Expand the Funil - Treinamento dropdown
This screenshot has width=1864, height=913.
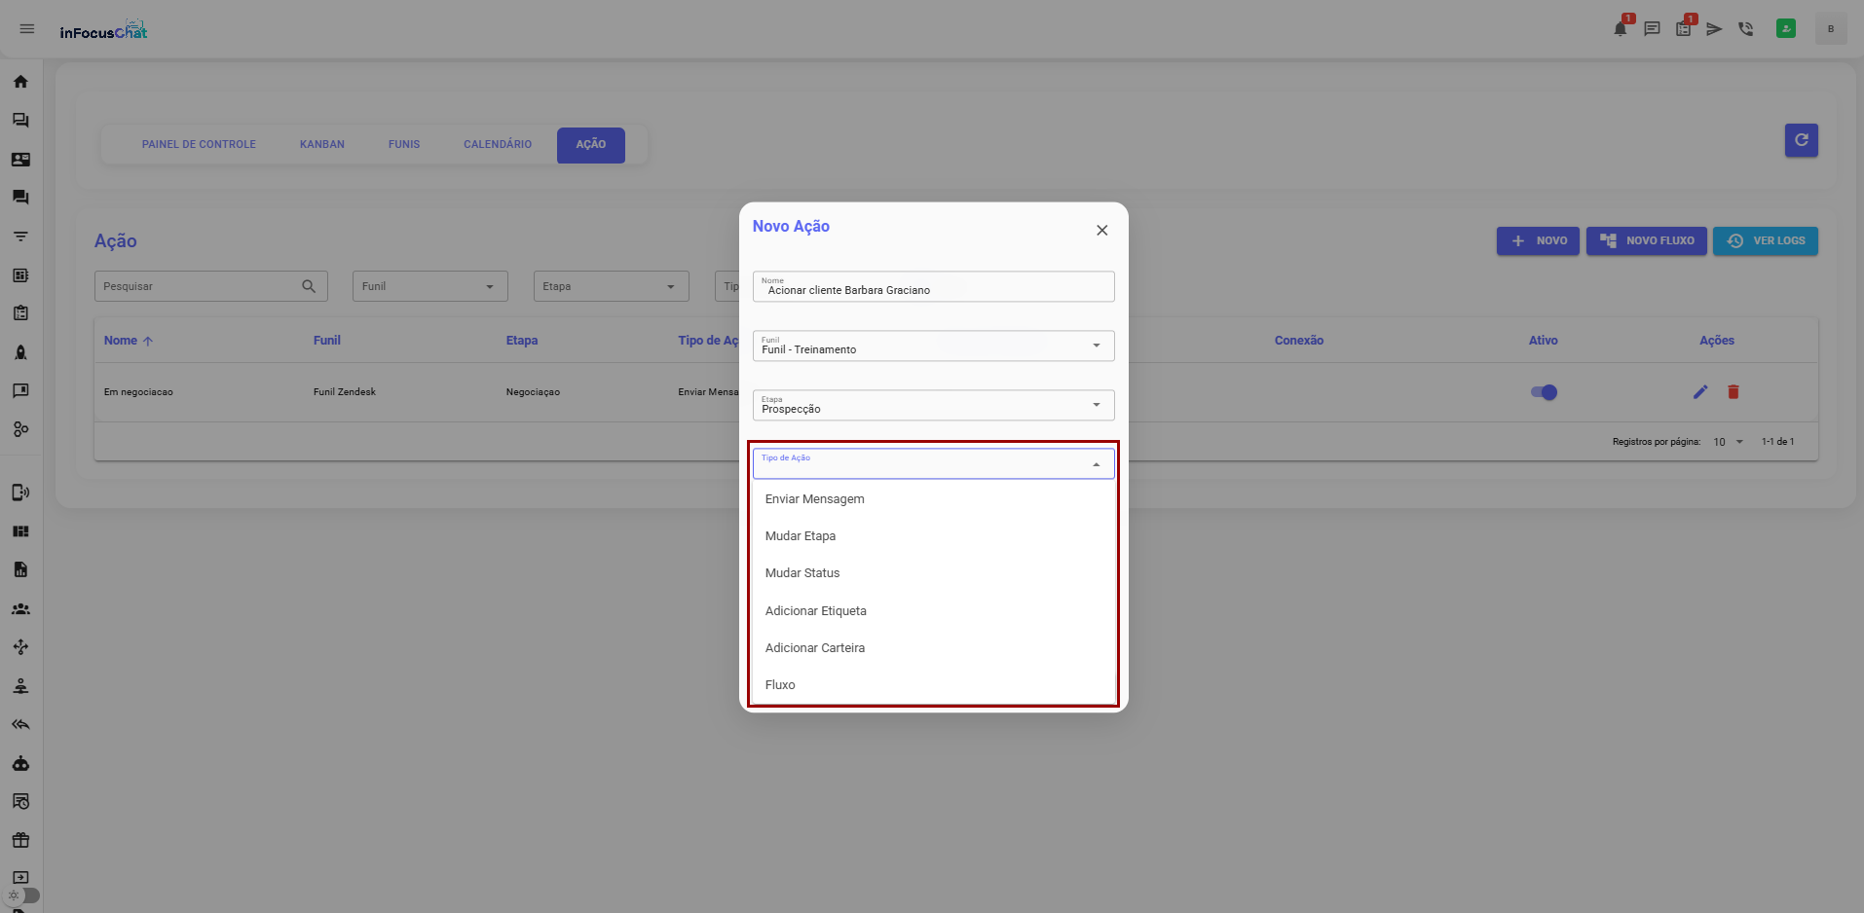(933, 347)
